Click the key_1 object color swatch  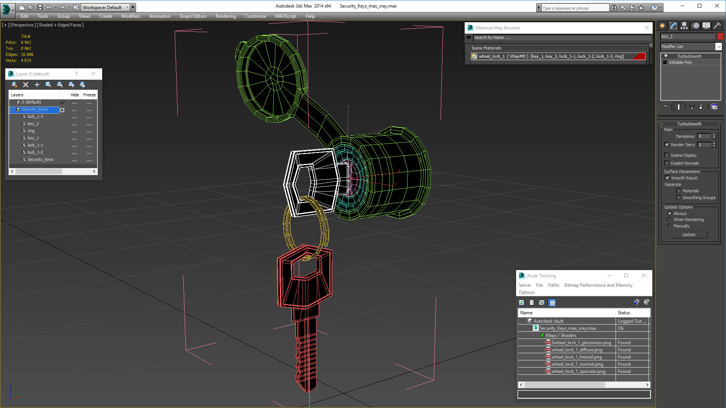[720, 36]
